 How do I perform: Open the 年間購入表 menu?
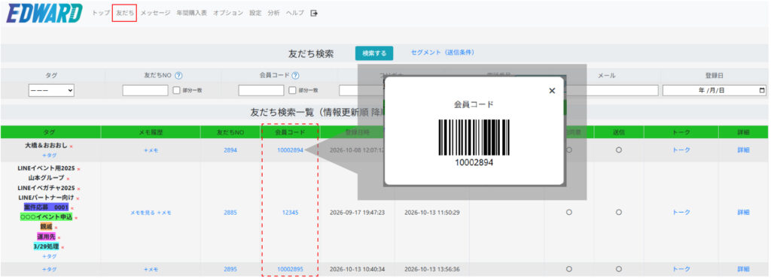click(x=192, y=14)
